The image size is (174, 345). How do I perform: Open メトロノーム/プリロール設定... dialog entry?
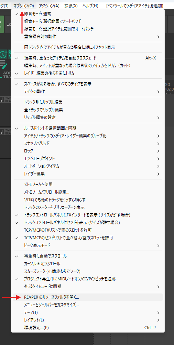(x=88, y=192)
